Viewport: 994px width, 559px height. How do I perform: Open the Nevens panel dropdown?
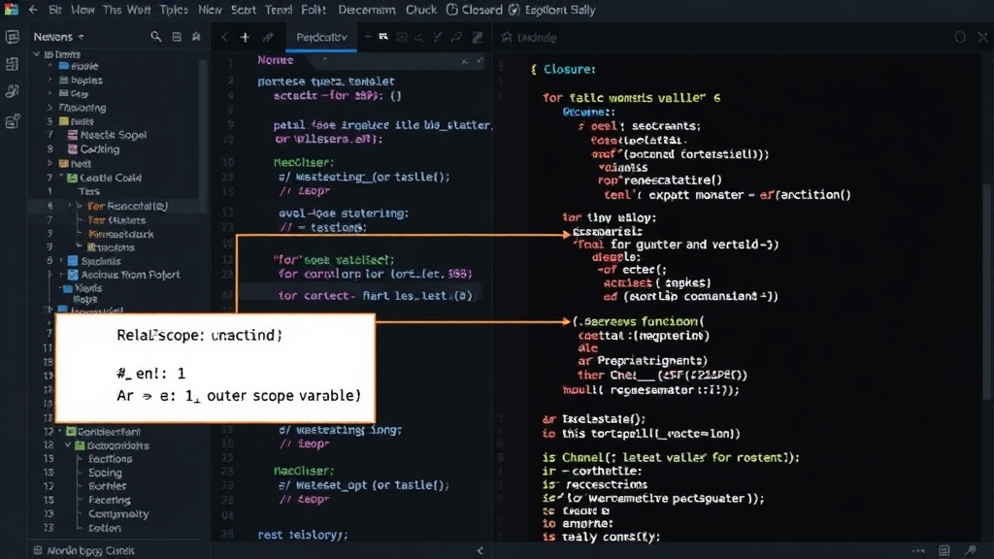pos(82,38)
